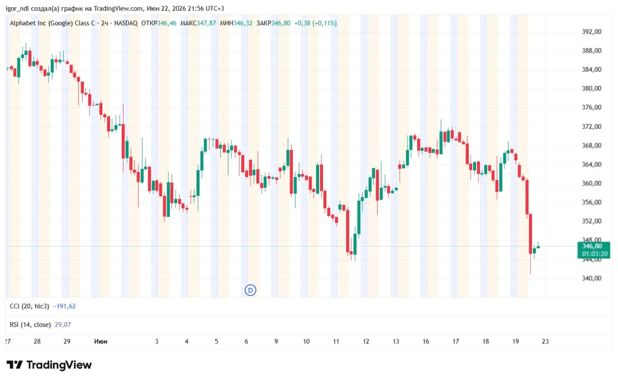Click the 360,00 price axis label

pyautogui.click(x=591, y=183)
